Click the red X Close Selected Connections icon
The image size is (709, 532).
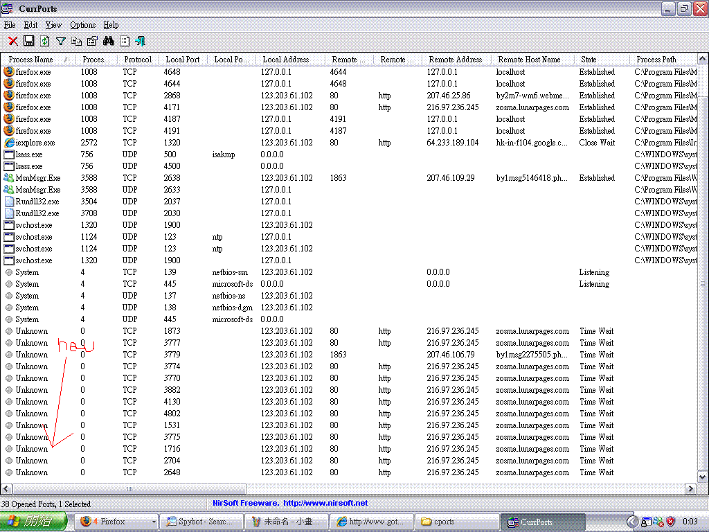pyautogui.click(x=13, y=42)
